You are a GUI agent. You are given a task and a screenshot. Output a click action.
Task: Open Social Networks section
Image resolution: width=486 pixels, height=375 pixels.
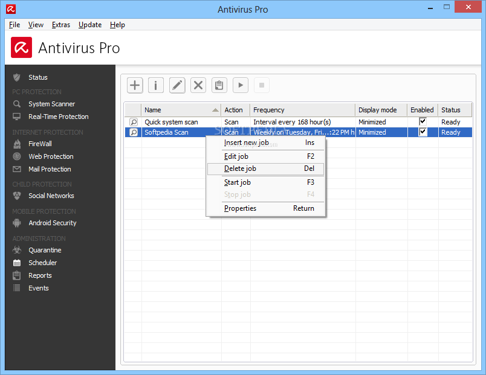tap(51, 196)
